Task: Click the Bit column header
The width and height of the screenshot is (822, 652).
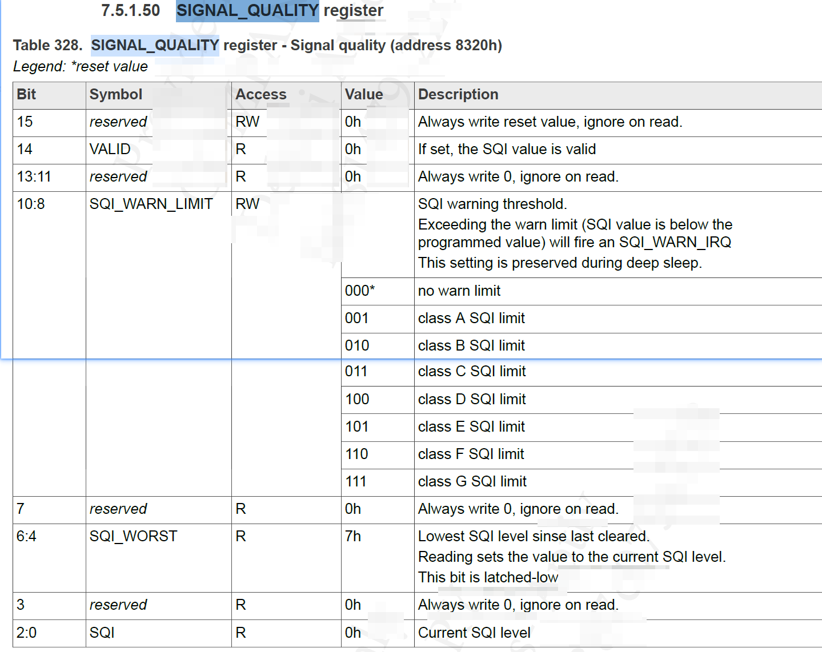Action: 26,94
